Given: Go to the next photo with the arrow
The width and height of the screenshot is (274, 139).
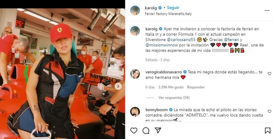Looking at the screenshot, I should coord(118,86).
